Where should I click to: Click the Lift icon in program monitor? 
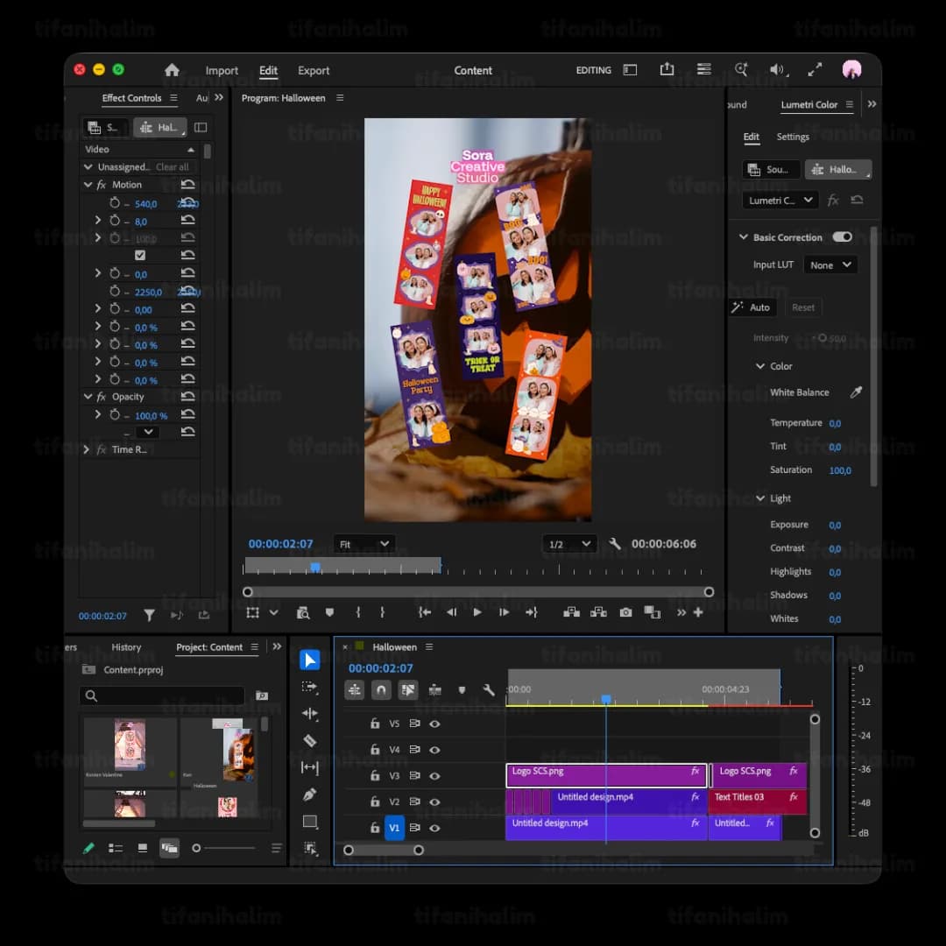tap(571, 612)
